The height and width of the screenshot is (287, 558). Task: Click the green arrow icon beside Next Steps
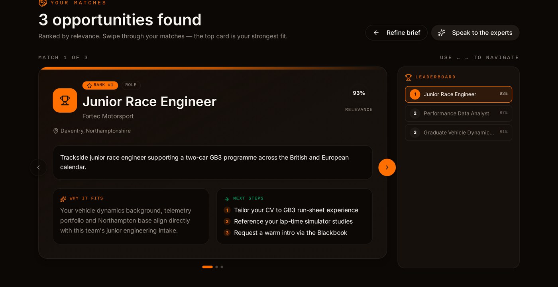227,199
